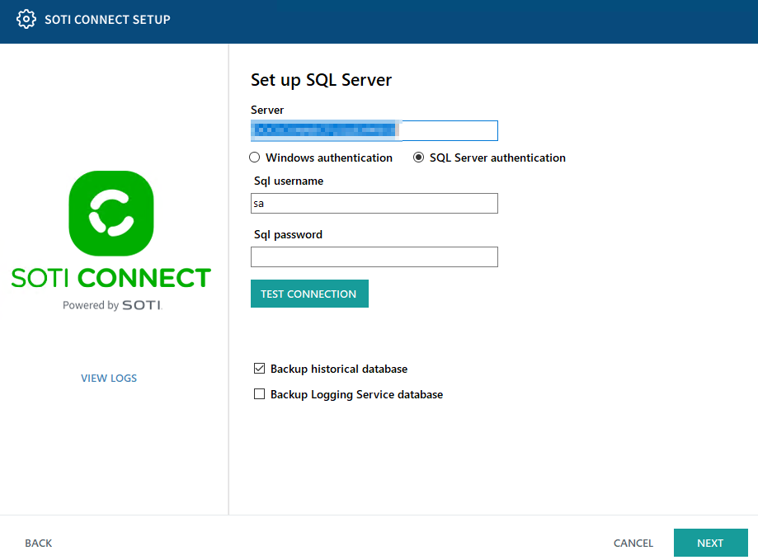Click CANCEL to abort the setup
The image size is (758, 560).
coord(633,543)
